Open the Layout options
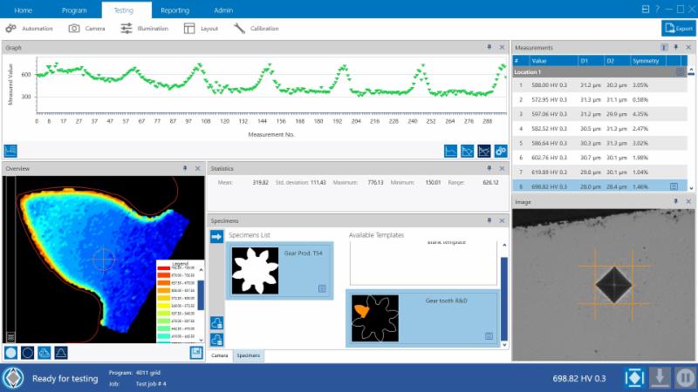The width and height of the screenshot is (698, 392). [x=201, y=29]
